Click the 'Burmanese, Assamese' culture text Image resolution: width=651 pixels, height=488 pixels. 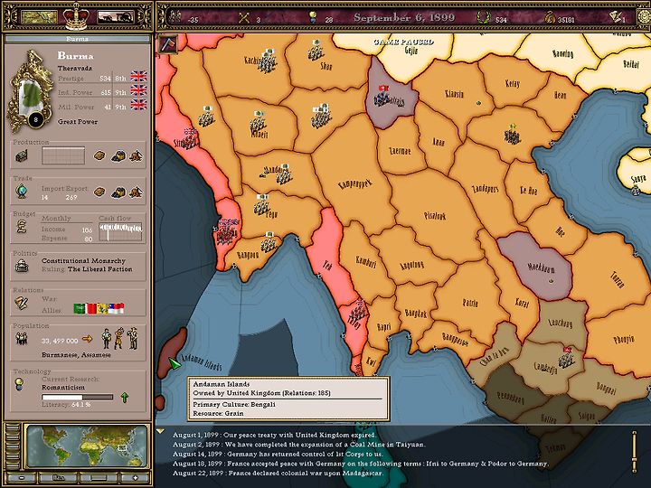point(76,355)
